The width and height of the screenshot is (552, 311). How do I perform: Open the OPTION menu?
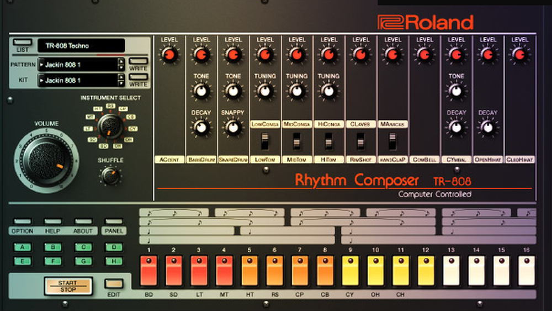22,222
